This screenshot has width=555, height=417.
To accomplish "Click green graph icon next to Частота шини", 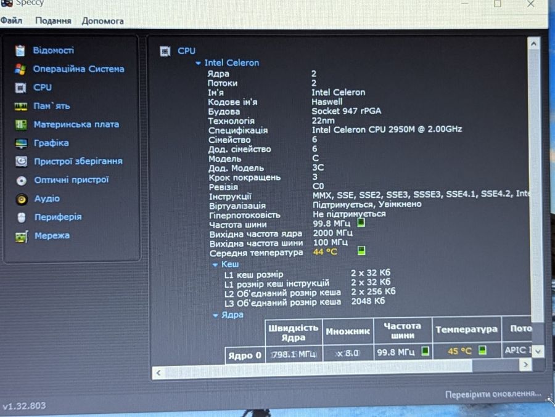I will coord(361,223).
